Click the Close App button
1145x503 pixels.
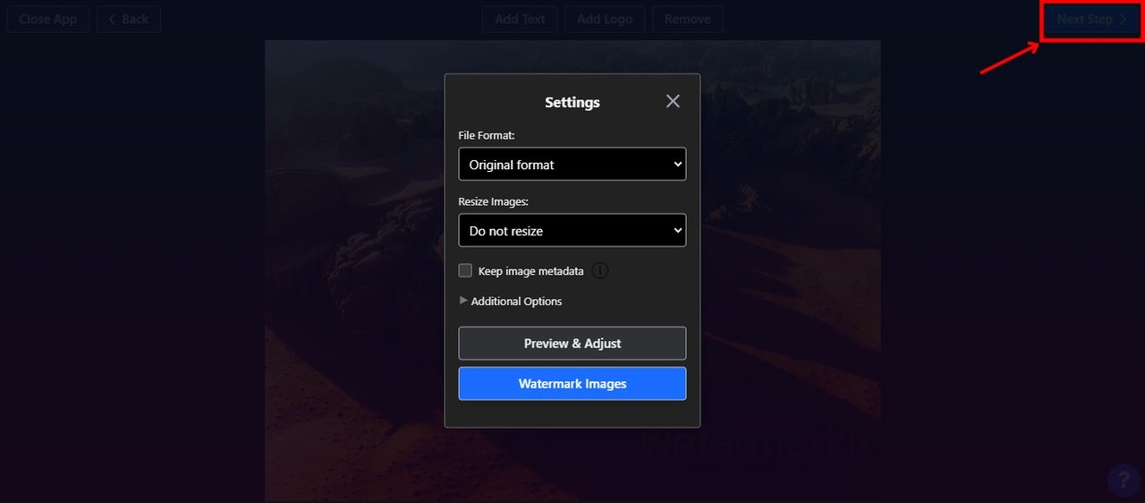coord(48,19)
